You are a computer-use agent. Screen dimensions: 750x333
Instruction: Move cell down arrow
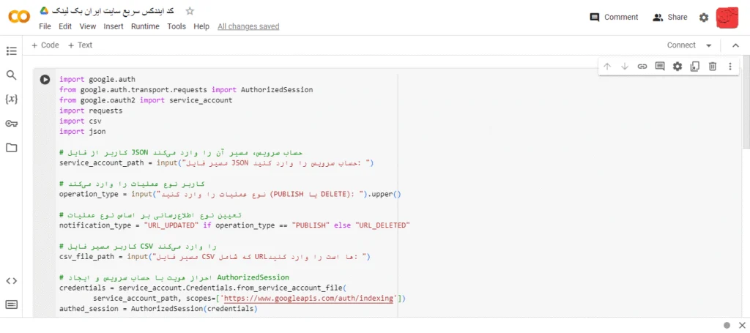pos(625,67)
